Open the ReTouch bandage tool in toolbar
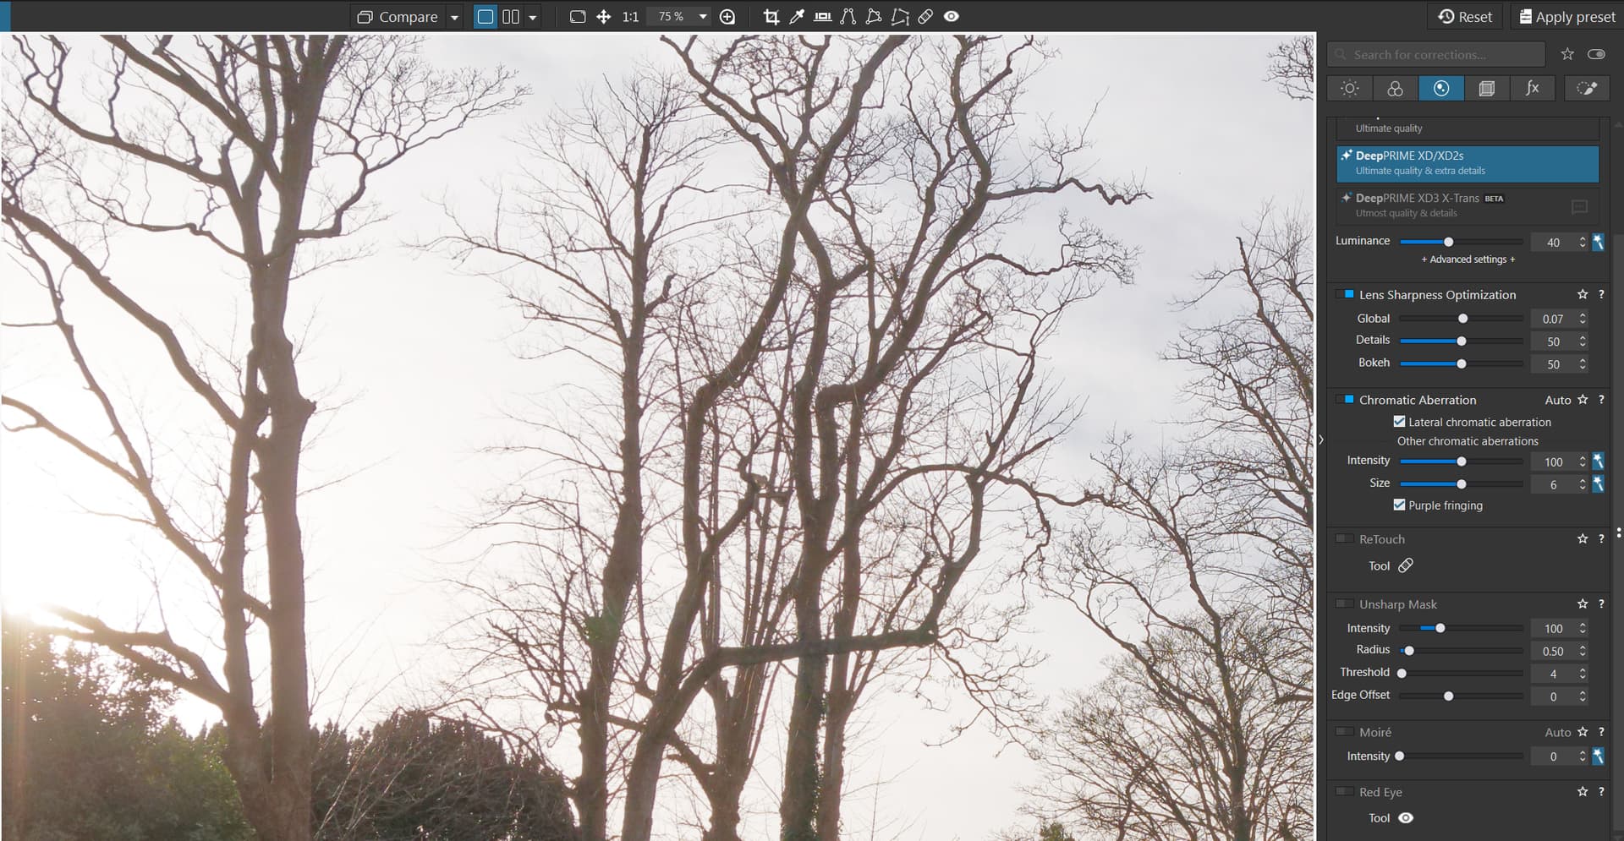The width and height of the screenshot is (1624, 841). coord(925,17)
